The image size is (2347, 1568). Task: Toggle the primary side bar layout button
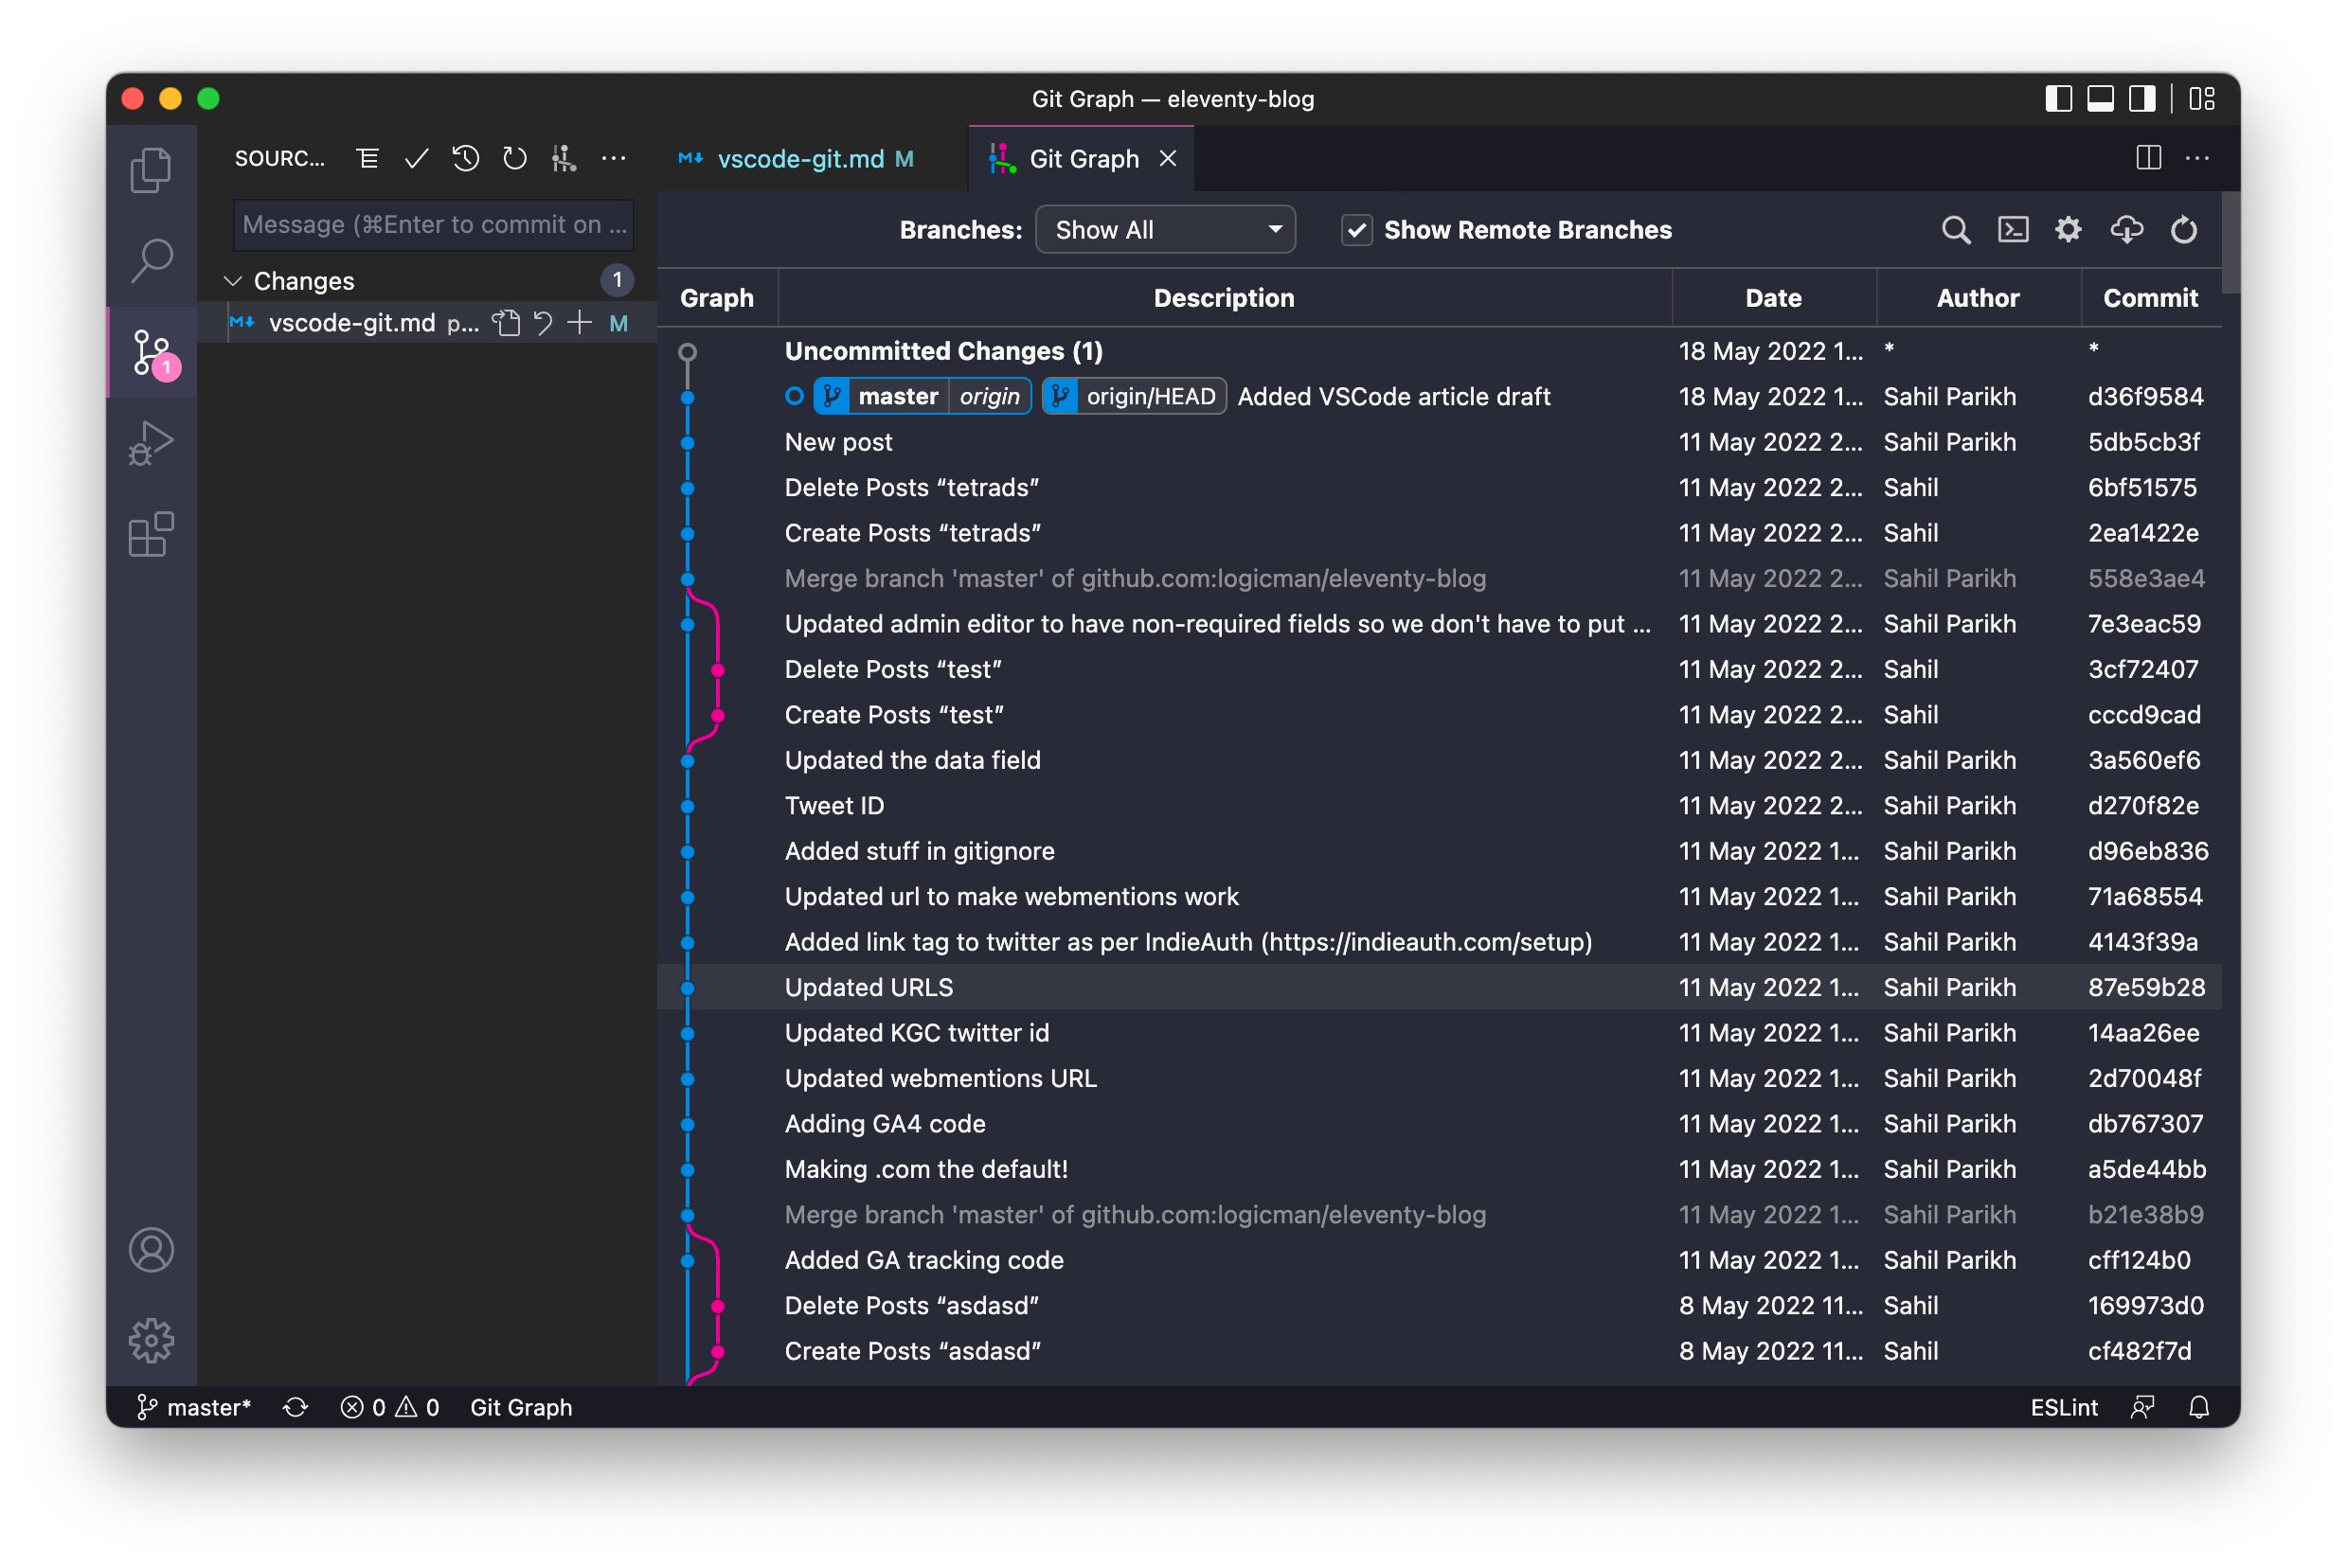[2057, 99]
